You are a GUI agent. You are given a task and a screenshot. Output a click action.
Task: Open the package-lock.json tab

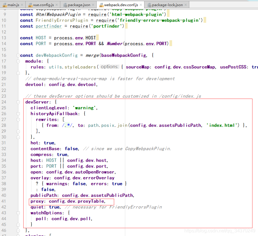[x=167, y=5]
